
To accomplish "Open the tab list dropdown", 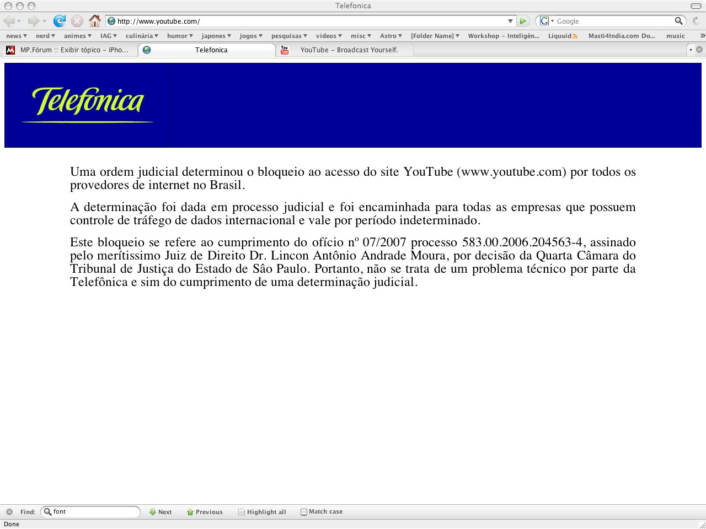I will pyautogui.click(x=691, y=50).
